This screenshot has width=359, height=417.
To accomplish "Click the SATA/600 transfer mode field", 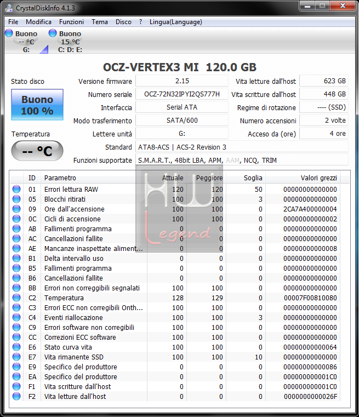I will coord(182,121).
